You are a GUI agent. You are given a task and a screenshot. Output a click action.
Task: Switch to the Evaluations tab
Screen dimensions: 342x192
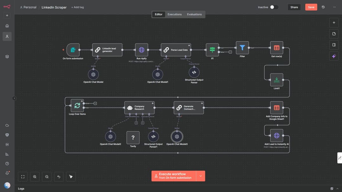194,14
